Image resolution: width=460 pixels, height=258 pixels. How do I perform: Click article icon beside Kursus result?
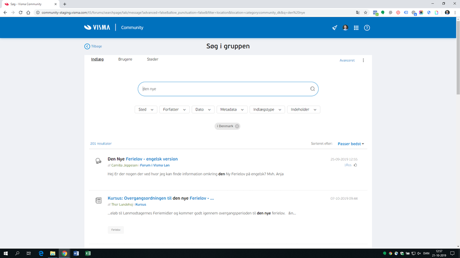[98, 200]
